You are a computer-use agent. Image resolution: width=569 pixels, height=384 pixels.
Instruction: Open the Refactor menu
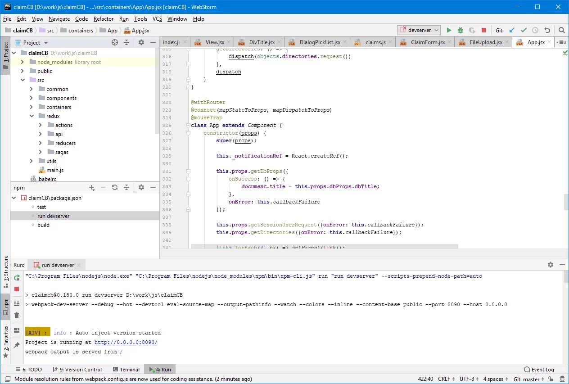104,19
